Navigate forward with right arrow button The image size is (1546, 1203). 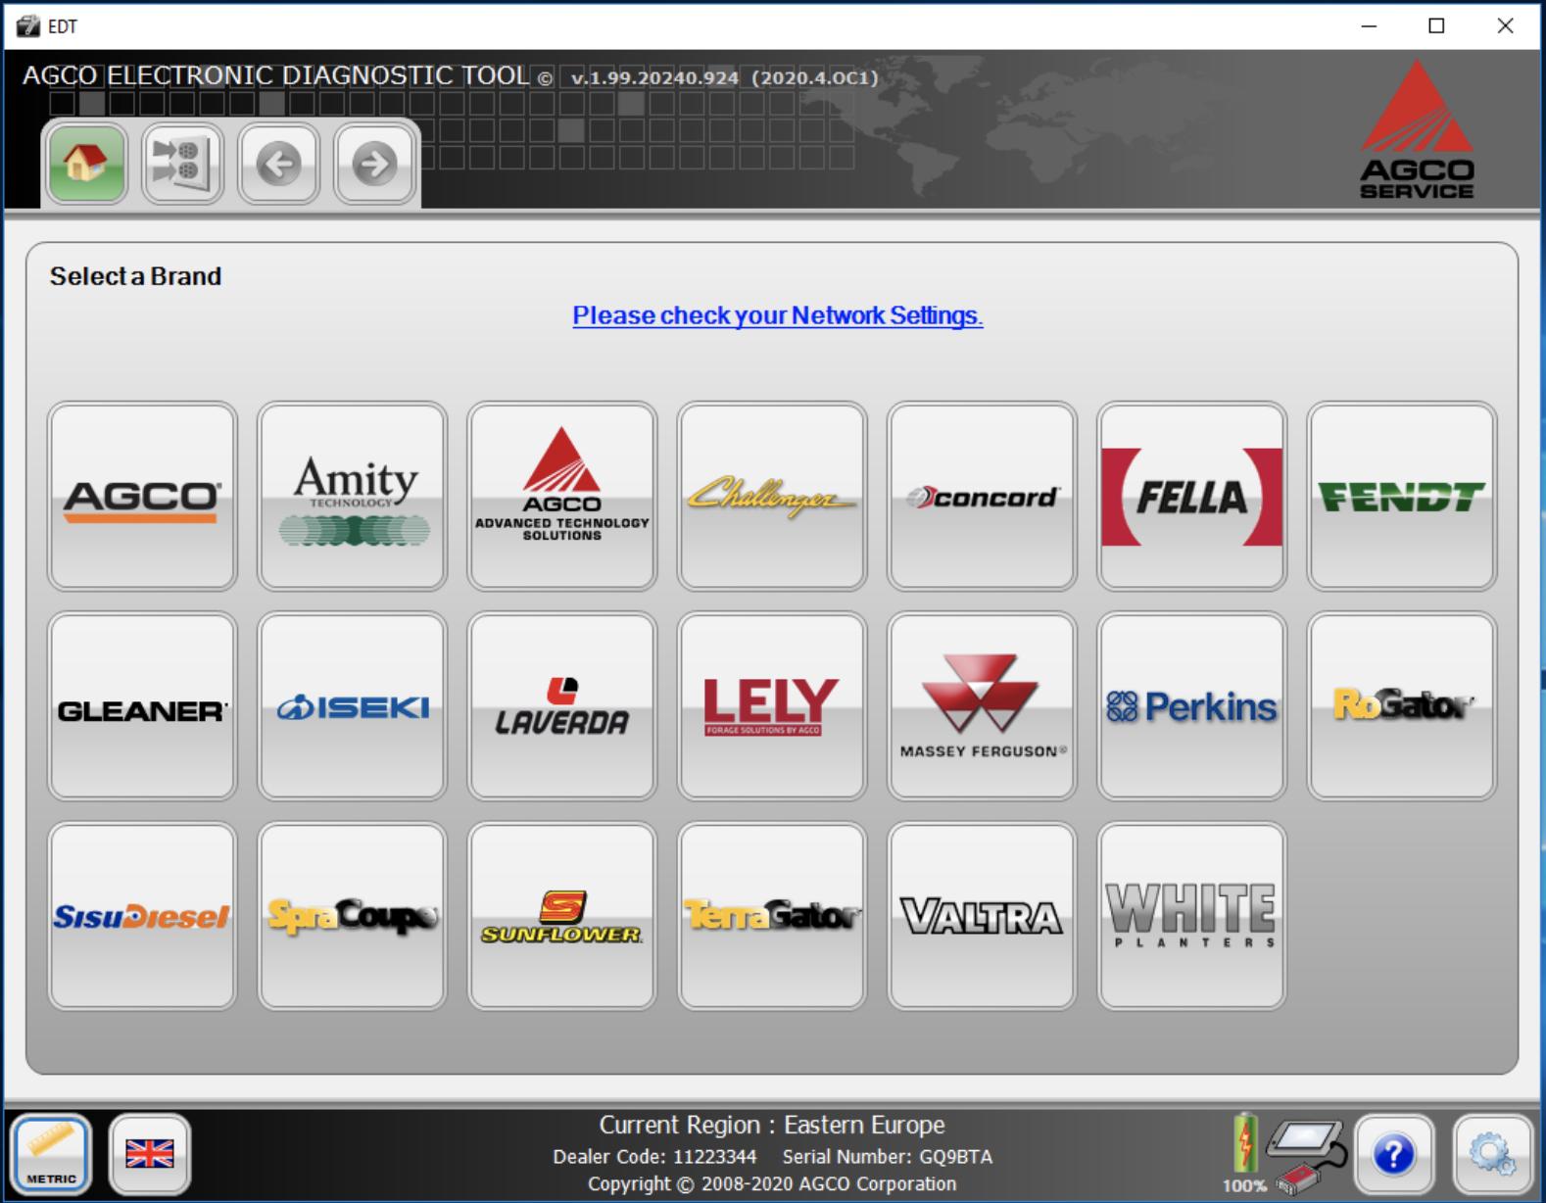tap(375, 164)
